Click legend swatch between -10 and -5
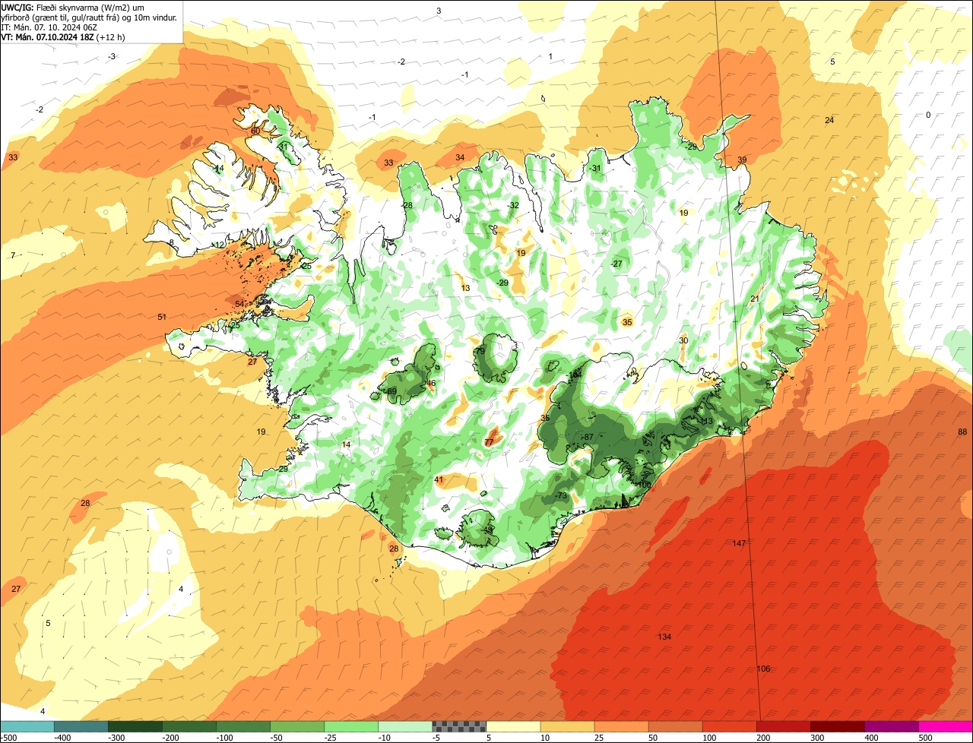The height and width of the screenshot is (743, 973). point(406,726)
